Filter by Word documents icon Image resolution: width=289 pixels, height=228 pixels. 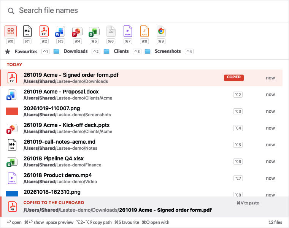[x=60, y=32]
